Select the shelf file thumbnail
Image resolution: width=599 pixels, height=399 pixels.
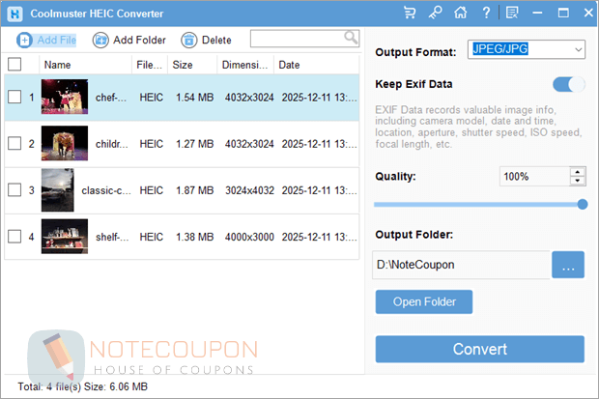65,236
